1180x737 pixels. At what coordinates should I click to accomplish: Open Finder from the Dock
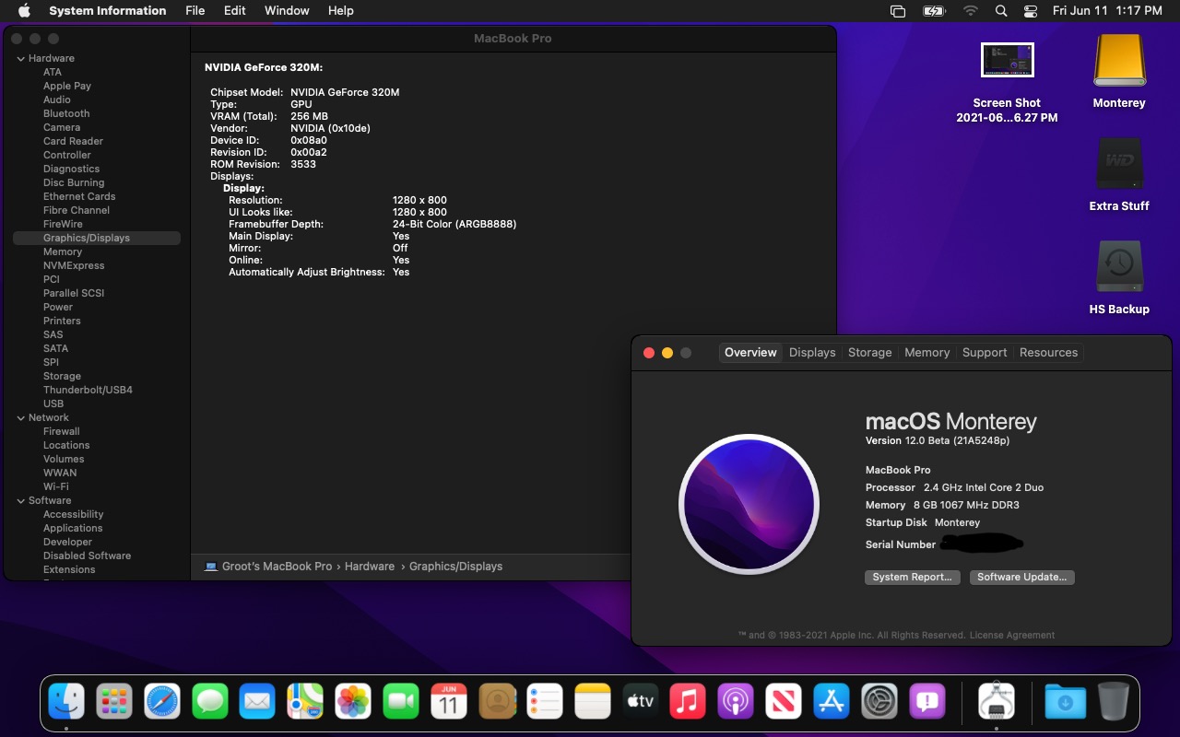(x=66, y=702)
